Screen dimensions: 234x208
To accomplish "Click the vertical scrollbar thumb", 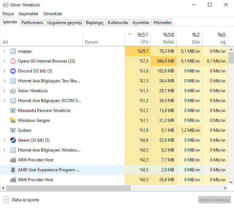I will pos(231,58).
